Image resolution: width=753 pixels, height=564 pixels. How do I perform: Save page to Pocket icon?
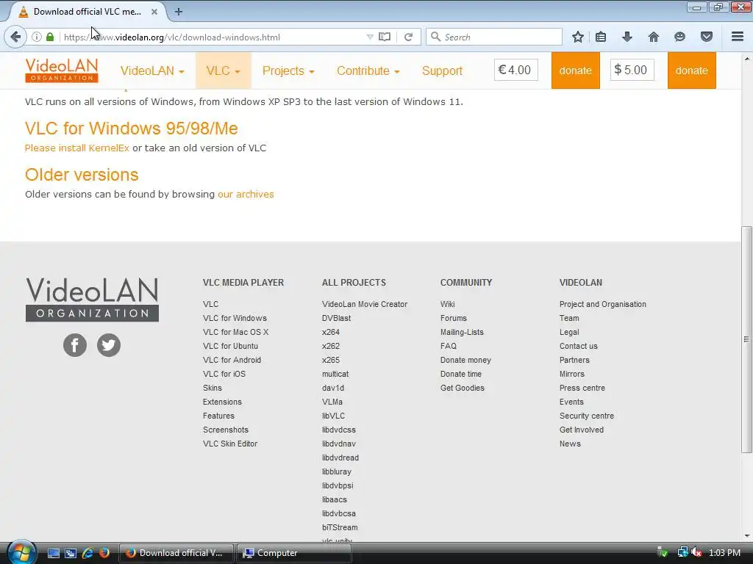pos(707,37)
